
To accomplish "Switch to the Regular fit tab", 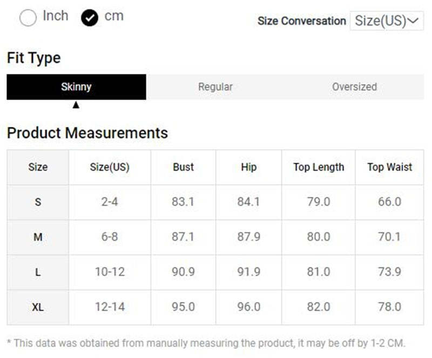I will (x=215, y=87).
